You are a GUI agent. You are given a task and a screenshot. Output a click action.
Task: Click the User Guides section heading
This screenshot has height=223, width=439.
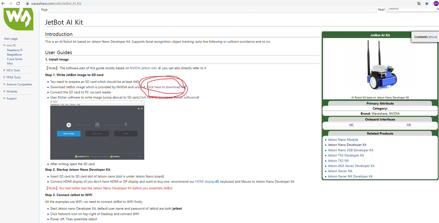point(59,52)
